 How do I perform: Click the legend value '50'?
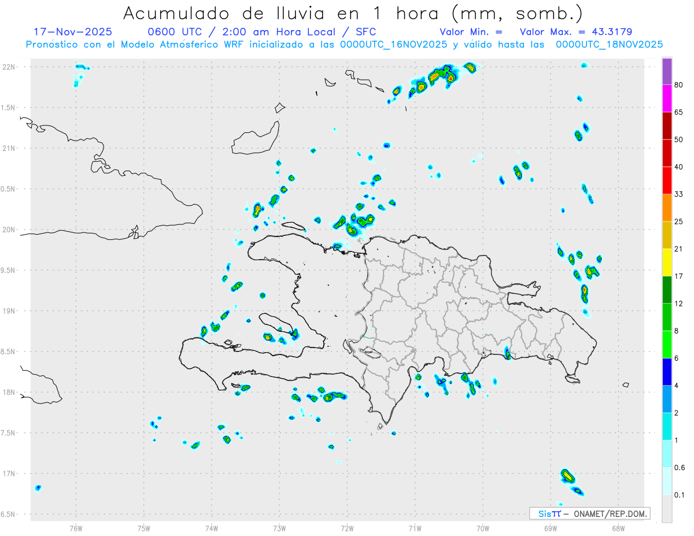pyautogui.click(x=679, y=139)
